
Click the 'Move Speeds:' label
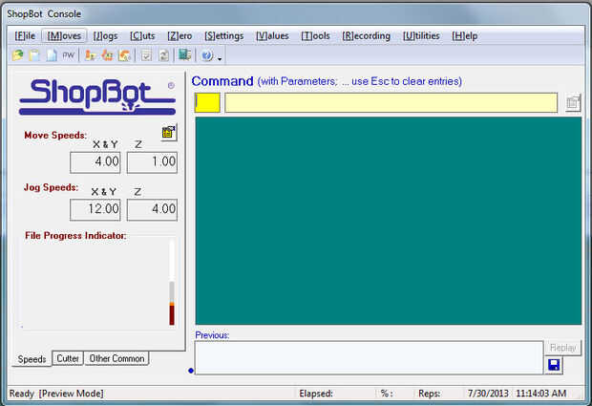point(55,136)
